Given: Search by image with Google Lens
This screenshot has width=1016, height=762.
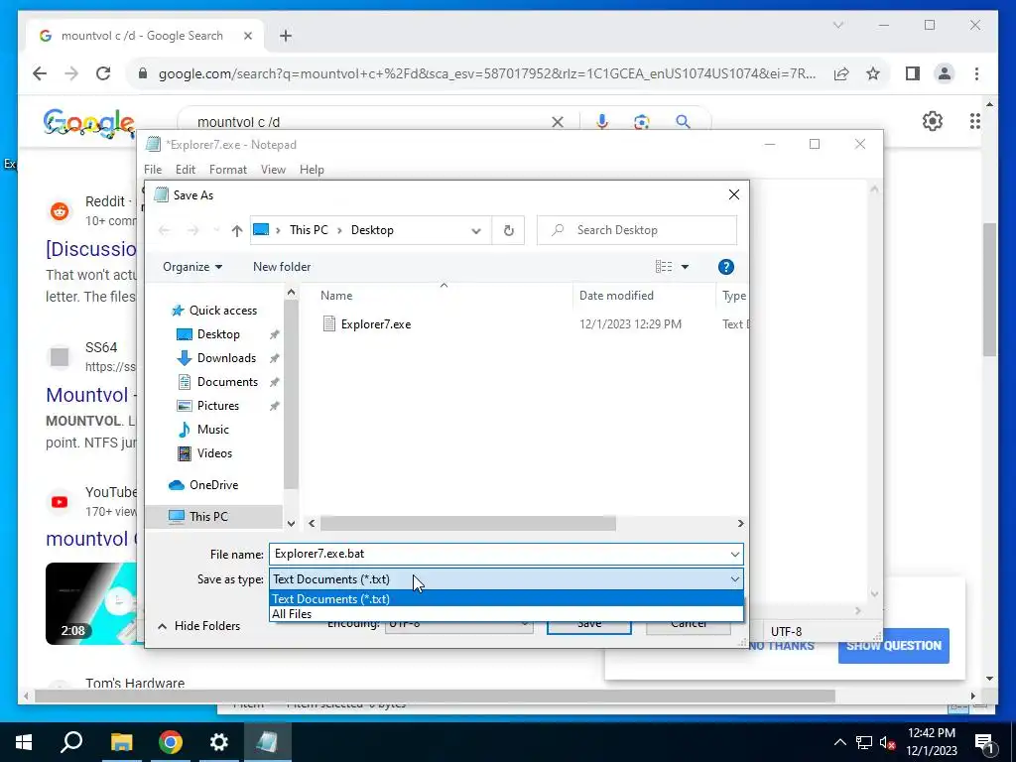Looking at the screenshot, I should click(642, 122).
